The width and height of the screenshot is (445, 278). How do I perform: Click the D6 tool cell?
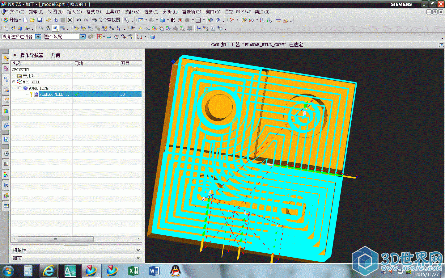130,94
